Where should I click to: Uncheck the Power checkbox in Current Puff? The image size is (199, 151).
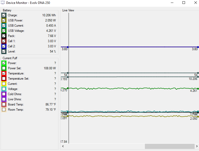coord(4,63)
